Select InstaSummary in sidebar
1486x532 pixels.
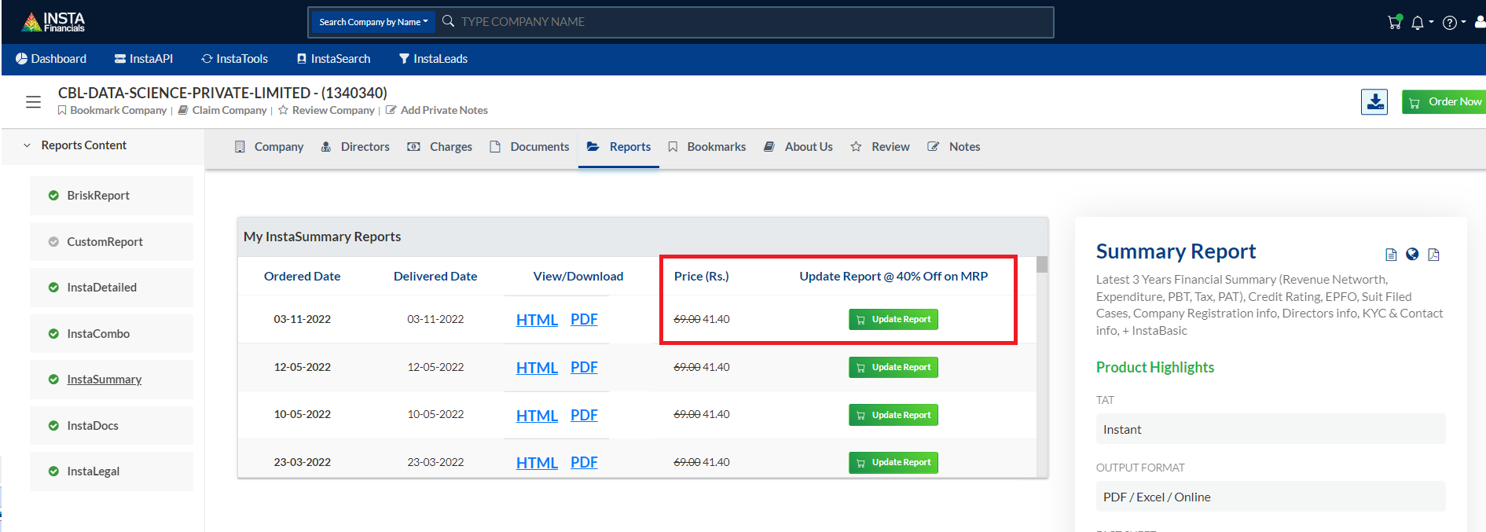[112, 380]
